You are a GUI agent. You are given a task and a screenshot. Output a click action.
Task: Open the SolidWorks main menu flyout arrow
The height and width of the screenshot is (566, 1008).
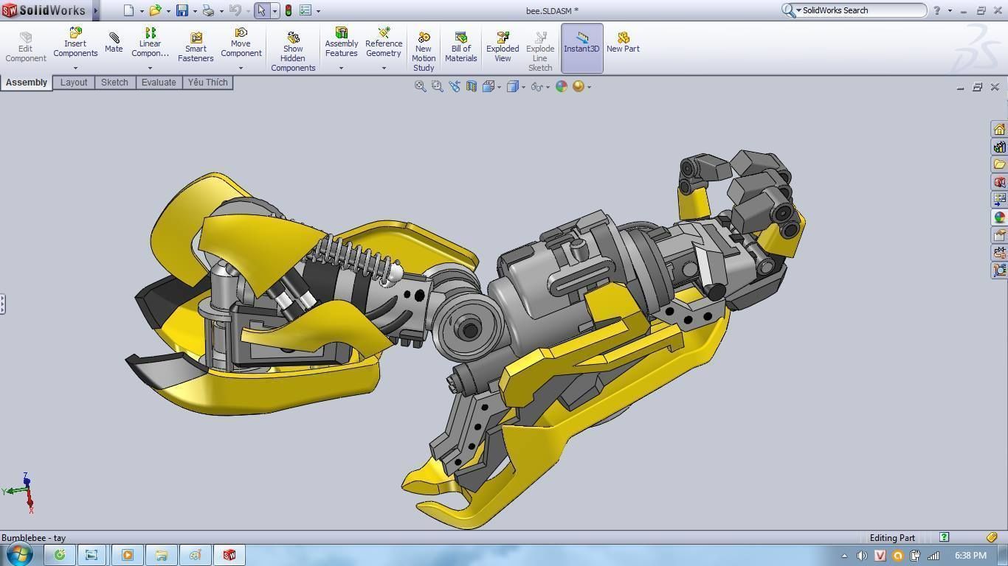(95, 10)
